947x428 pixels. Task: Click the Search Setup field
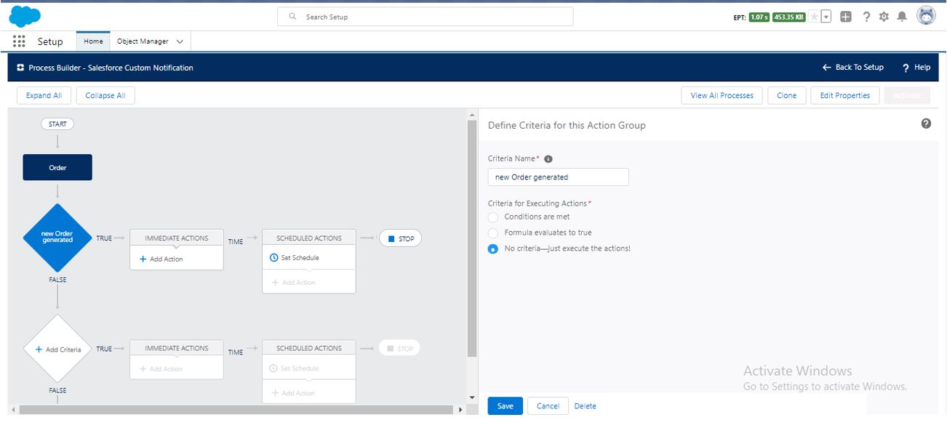tap(425, 17)
